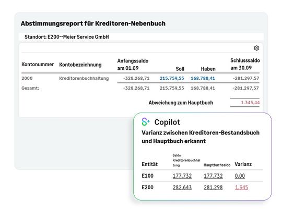Image resolution: width=282 pixels, height=211 pixels.
Task: Click the Abstimmungsreport für Kreditoren-Nebenbuch title
Action: [x=93, y=23]
